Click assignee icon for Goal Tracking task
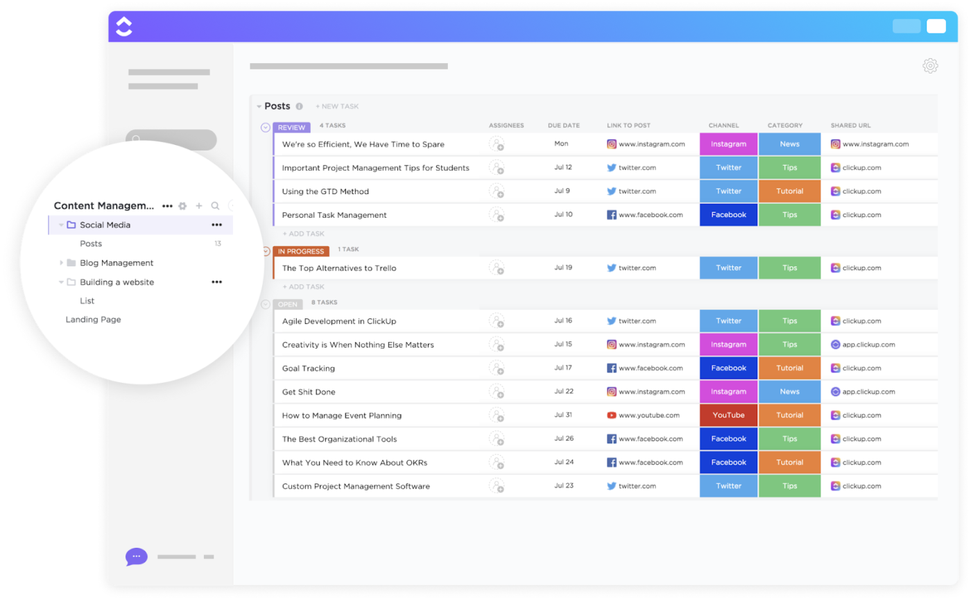The image size is (971, 600). (x=497, y=368)
